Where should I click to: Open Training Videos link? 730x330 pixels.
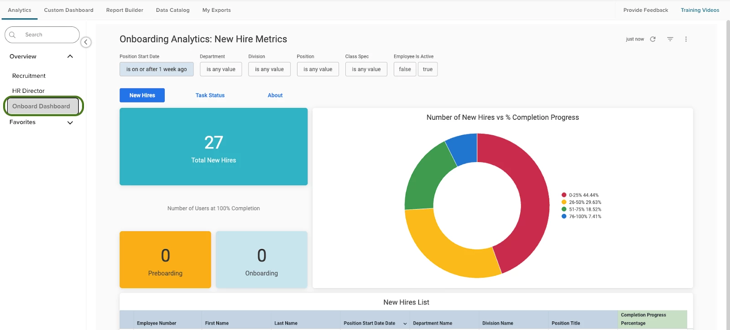700,10
